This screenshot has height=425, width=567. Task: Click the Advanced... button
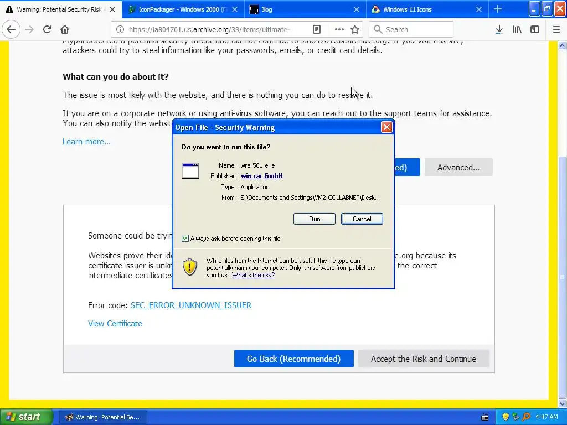pyautogui.click(x=458, y=167)
